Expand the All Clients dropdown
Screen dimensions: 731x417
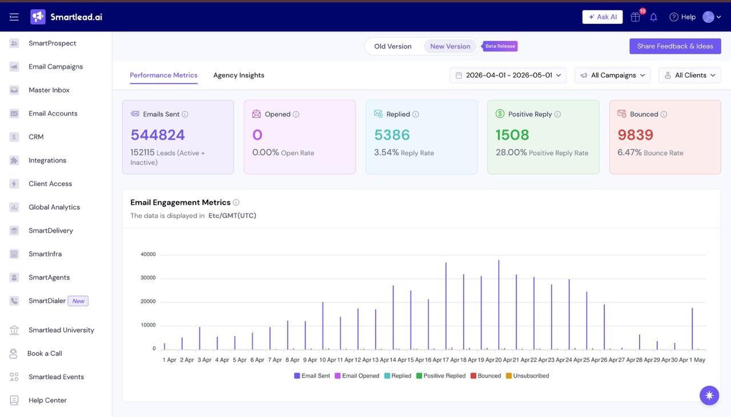point(690,75)
